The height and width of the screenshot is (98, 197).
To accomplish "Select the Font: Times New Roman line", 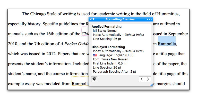I will 110,59.
